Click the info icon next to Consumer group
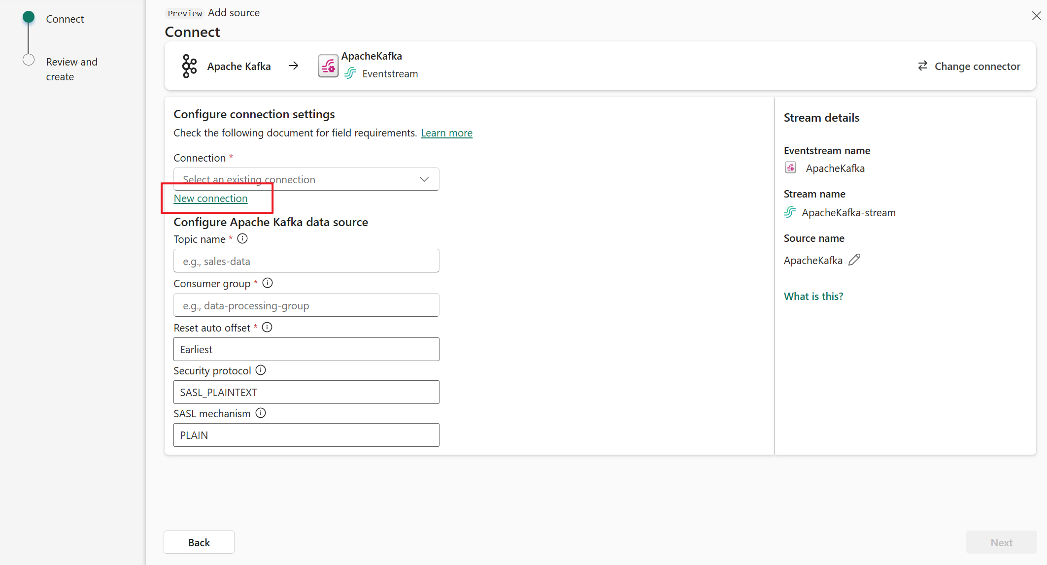This screenshot has width=1047, height=565. point(267,283)
